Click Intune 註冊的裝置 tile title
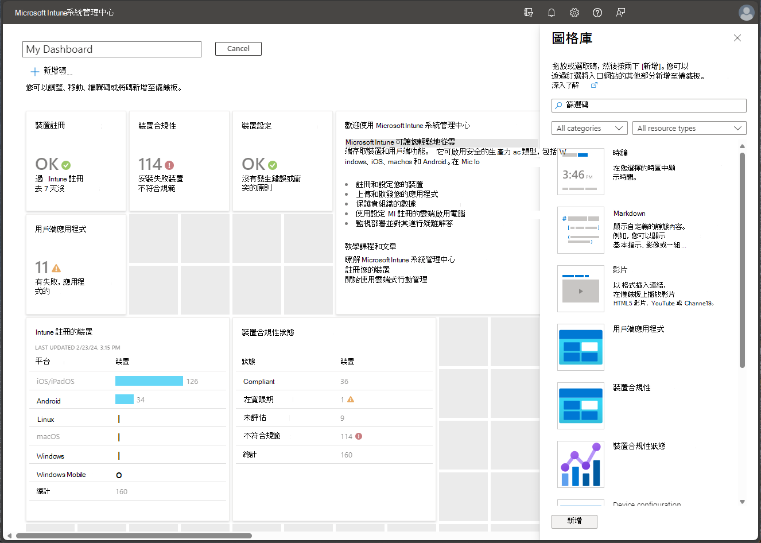 (64, 332)
